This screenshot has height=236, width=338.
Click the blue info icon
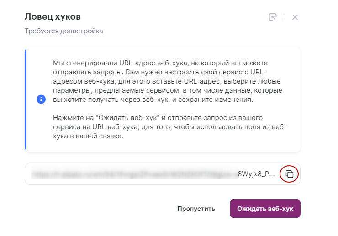click(41, 100)
